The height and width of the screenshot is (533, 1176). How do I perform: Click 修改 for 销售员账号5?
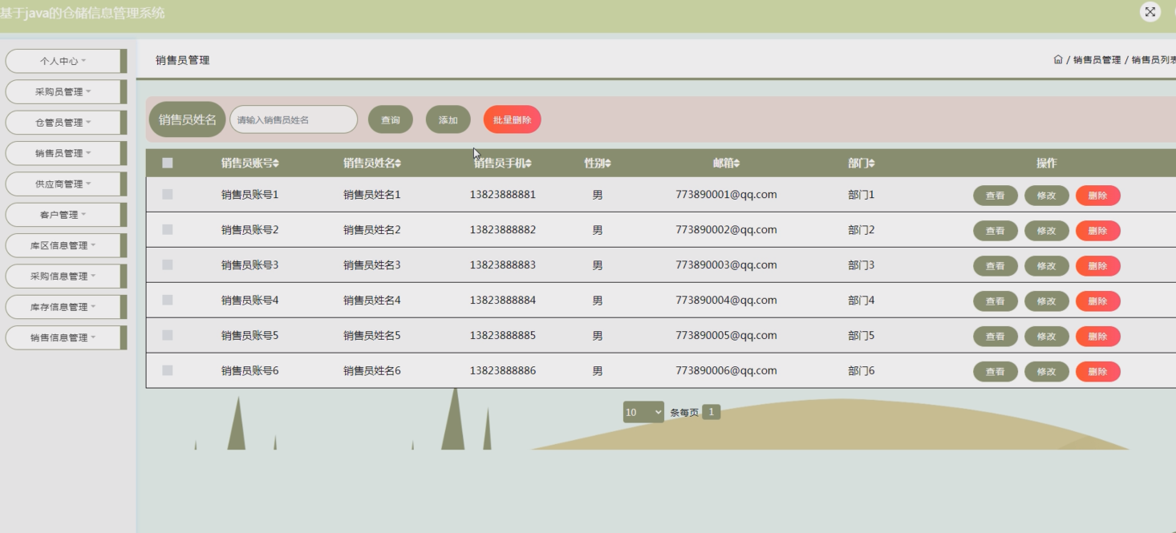1047,337
